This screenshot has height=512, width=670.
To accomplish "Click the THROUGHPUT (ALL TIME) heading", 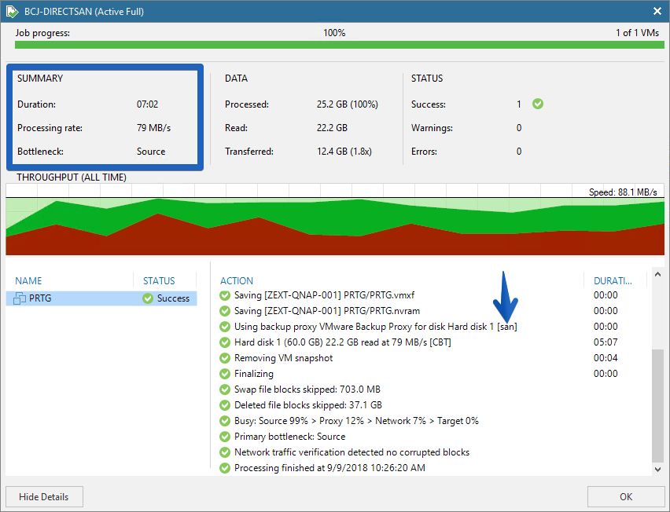I will 72,177.
